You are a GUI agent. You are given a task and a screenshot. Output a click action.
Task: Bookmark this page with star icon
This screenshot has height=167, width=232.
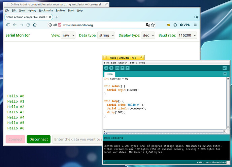(x=153, y=25)
